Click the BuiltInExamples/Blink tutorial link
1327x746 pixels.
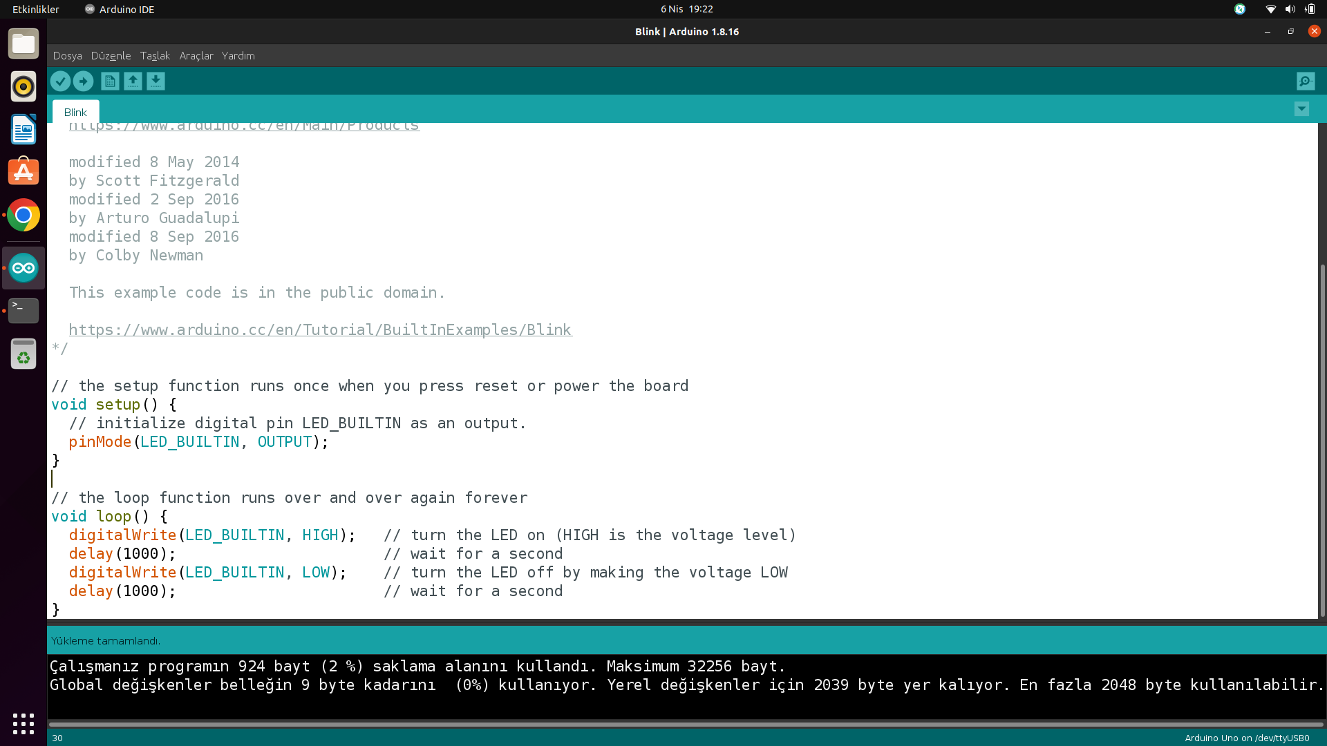tap(320, 330)
